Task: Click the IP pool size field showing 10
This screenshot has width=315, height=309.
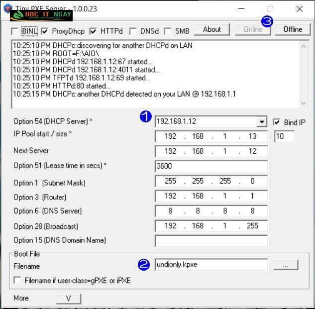Action: tap(284, 136)
